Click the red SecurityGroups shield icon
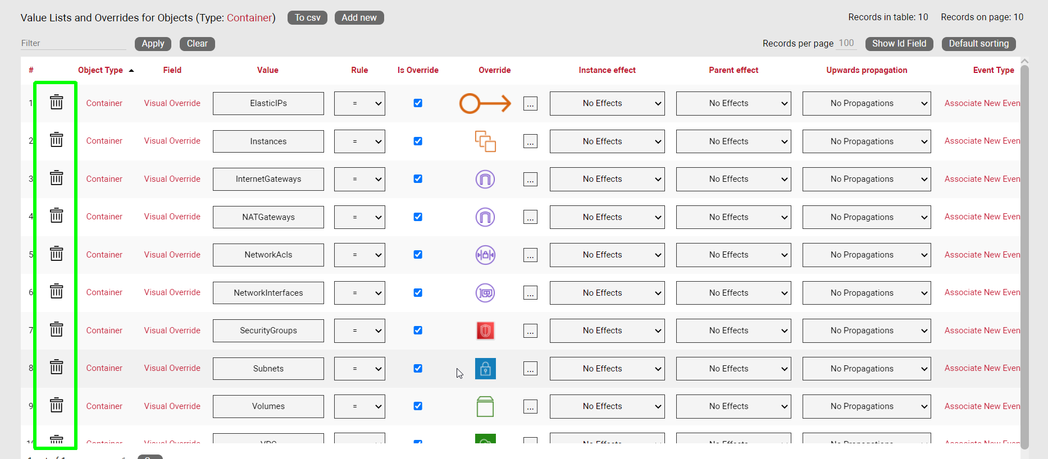 click(x=485, y=331)
